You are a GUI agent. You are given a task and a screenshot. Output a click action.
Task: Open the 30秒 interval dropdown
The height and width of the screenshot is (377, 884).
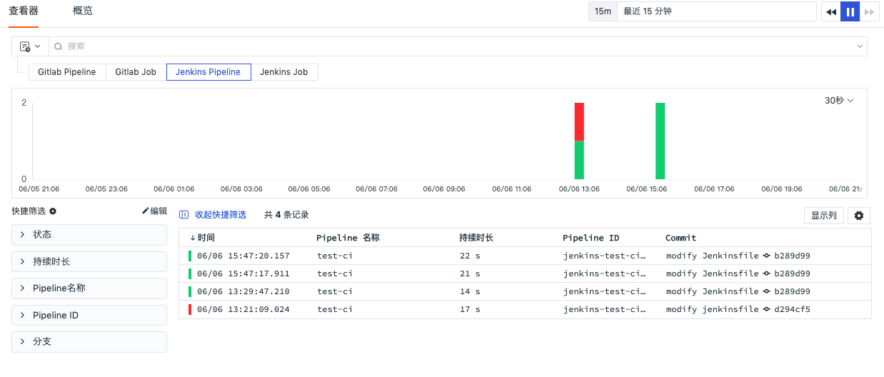click(x=840, y=101)
